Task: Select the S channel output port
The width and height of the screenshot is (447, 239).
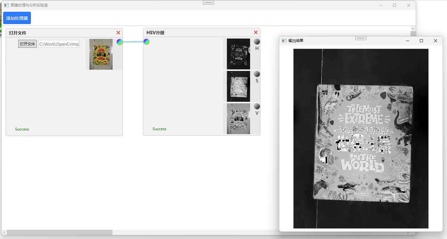Action: [x=257, y=74]
